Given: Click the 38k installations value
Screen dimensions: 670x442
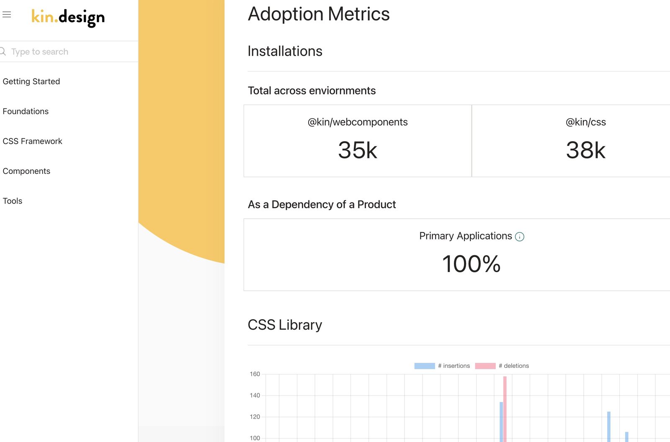Looking at the screenshot, I should coord(586,150).
